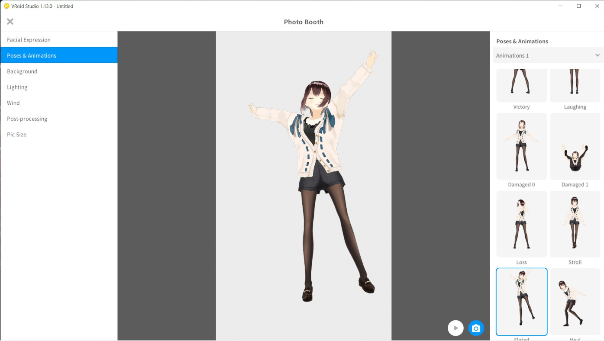Open Pic Size settings
Viewport: 604px width, 341px height.
pyautogui.click(x=16, y=134)
